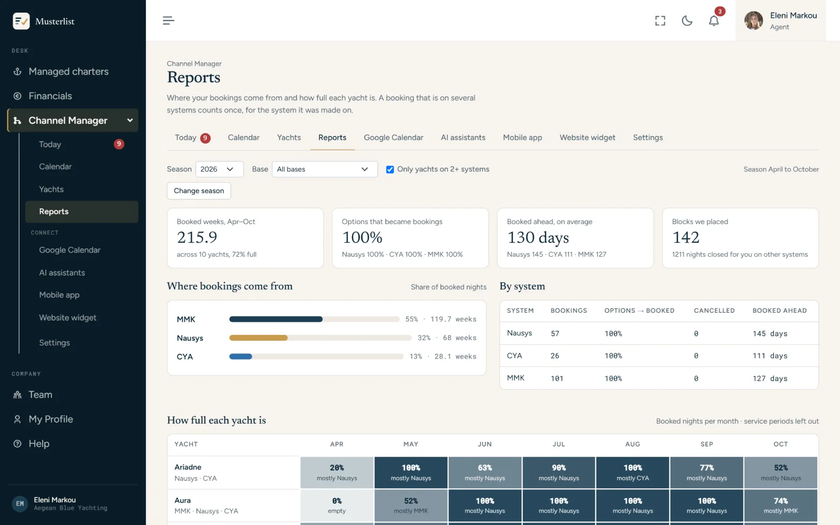This screenshot has width=840, height=525.
Task: Uncheck Only yachts on 2+ systems
Action: pyautogui.click(x=390, y=169)
